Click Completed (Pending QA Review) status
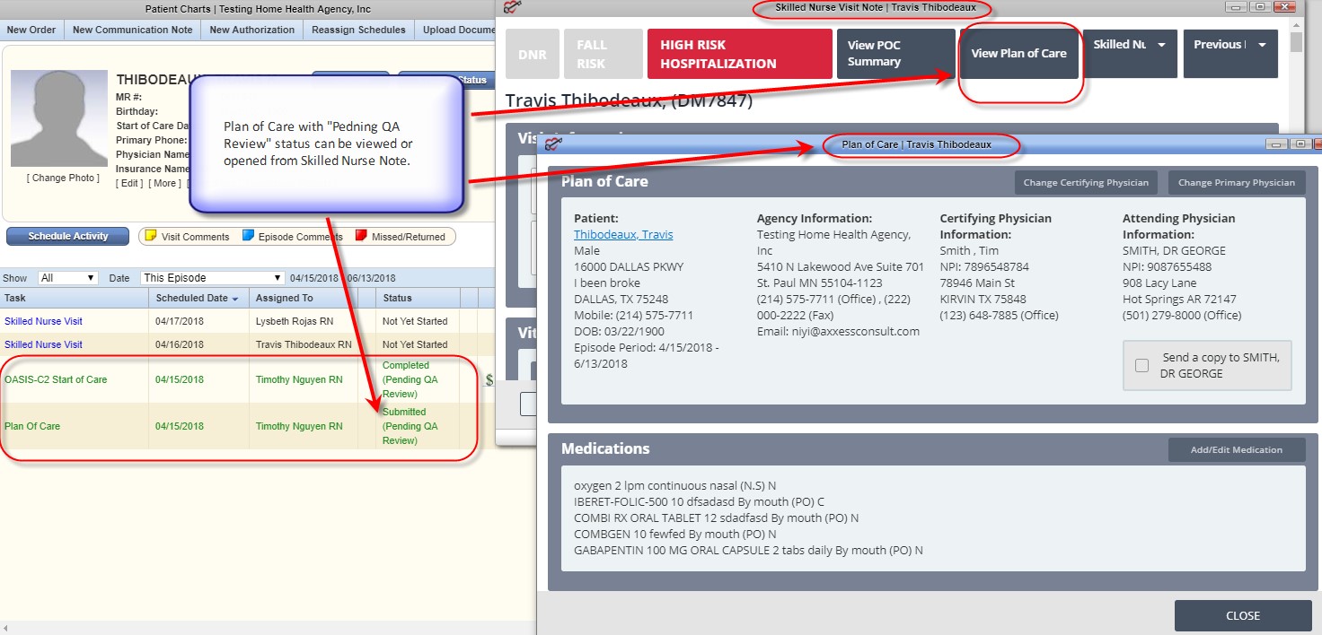 pos(410,379)
